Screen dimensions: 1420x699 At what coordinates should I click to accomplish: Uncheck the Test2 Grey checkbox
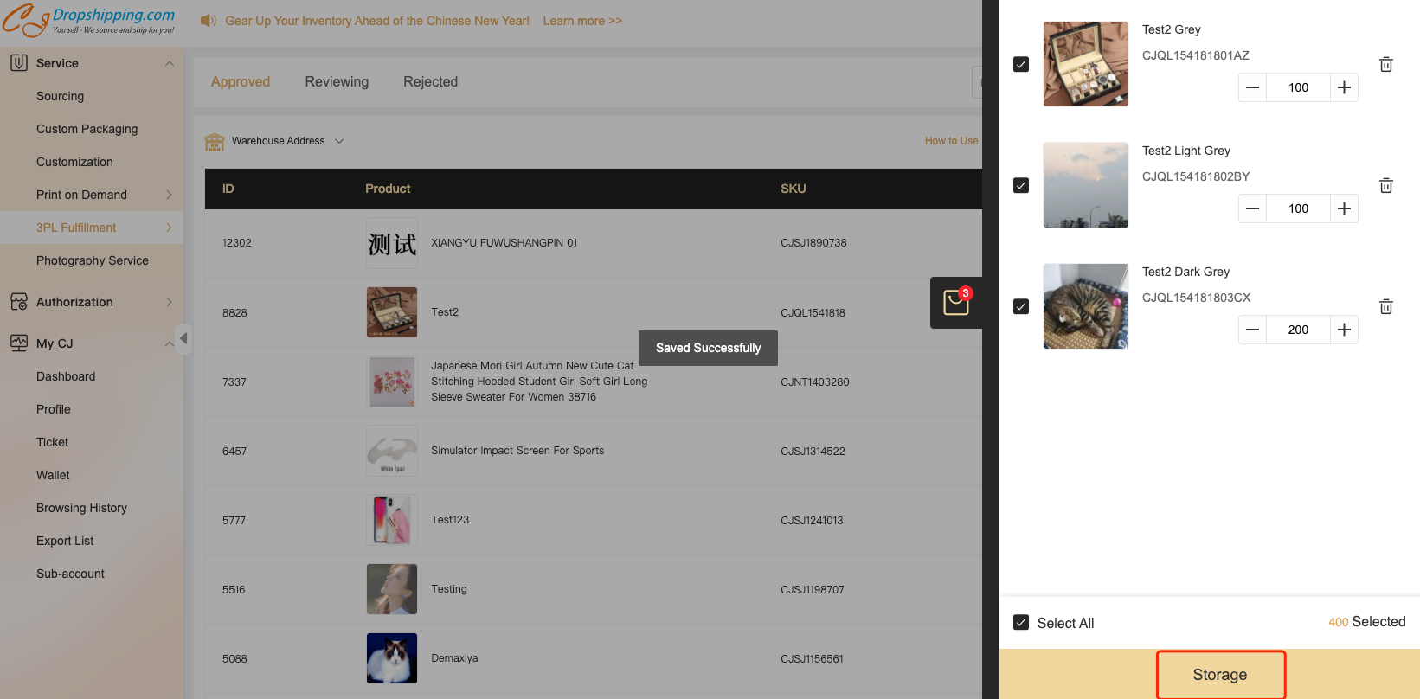[x=1021, y=64]
